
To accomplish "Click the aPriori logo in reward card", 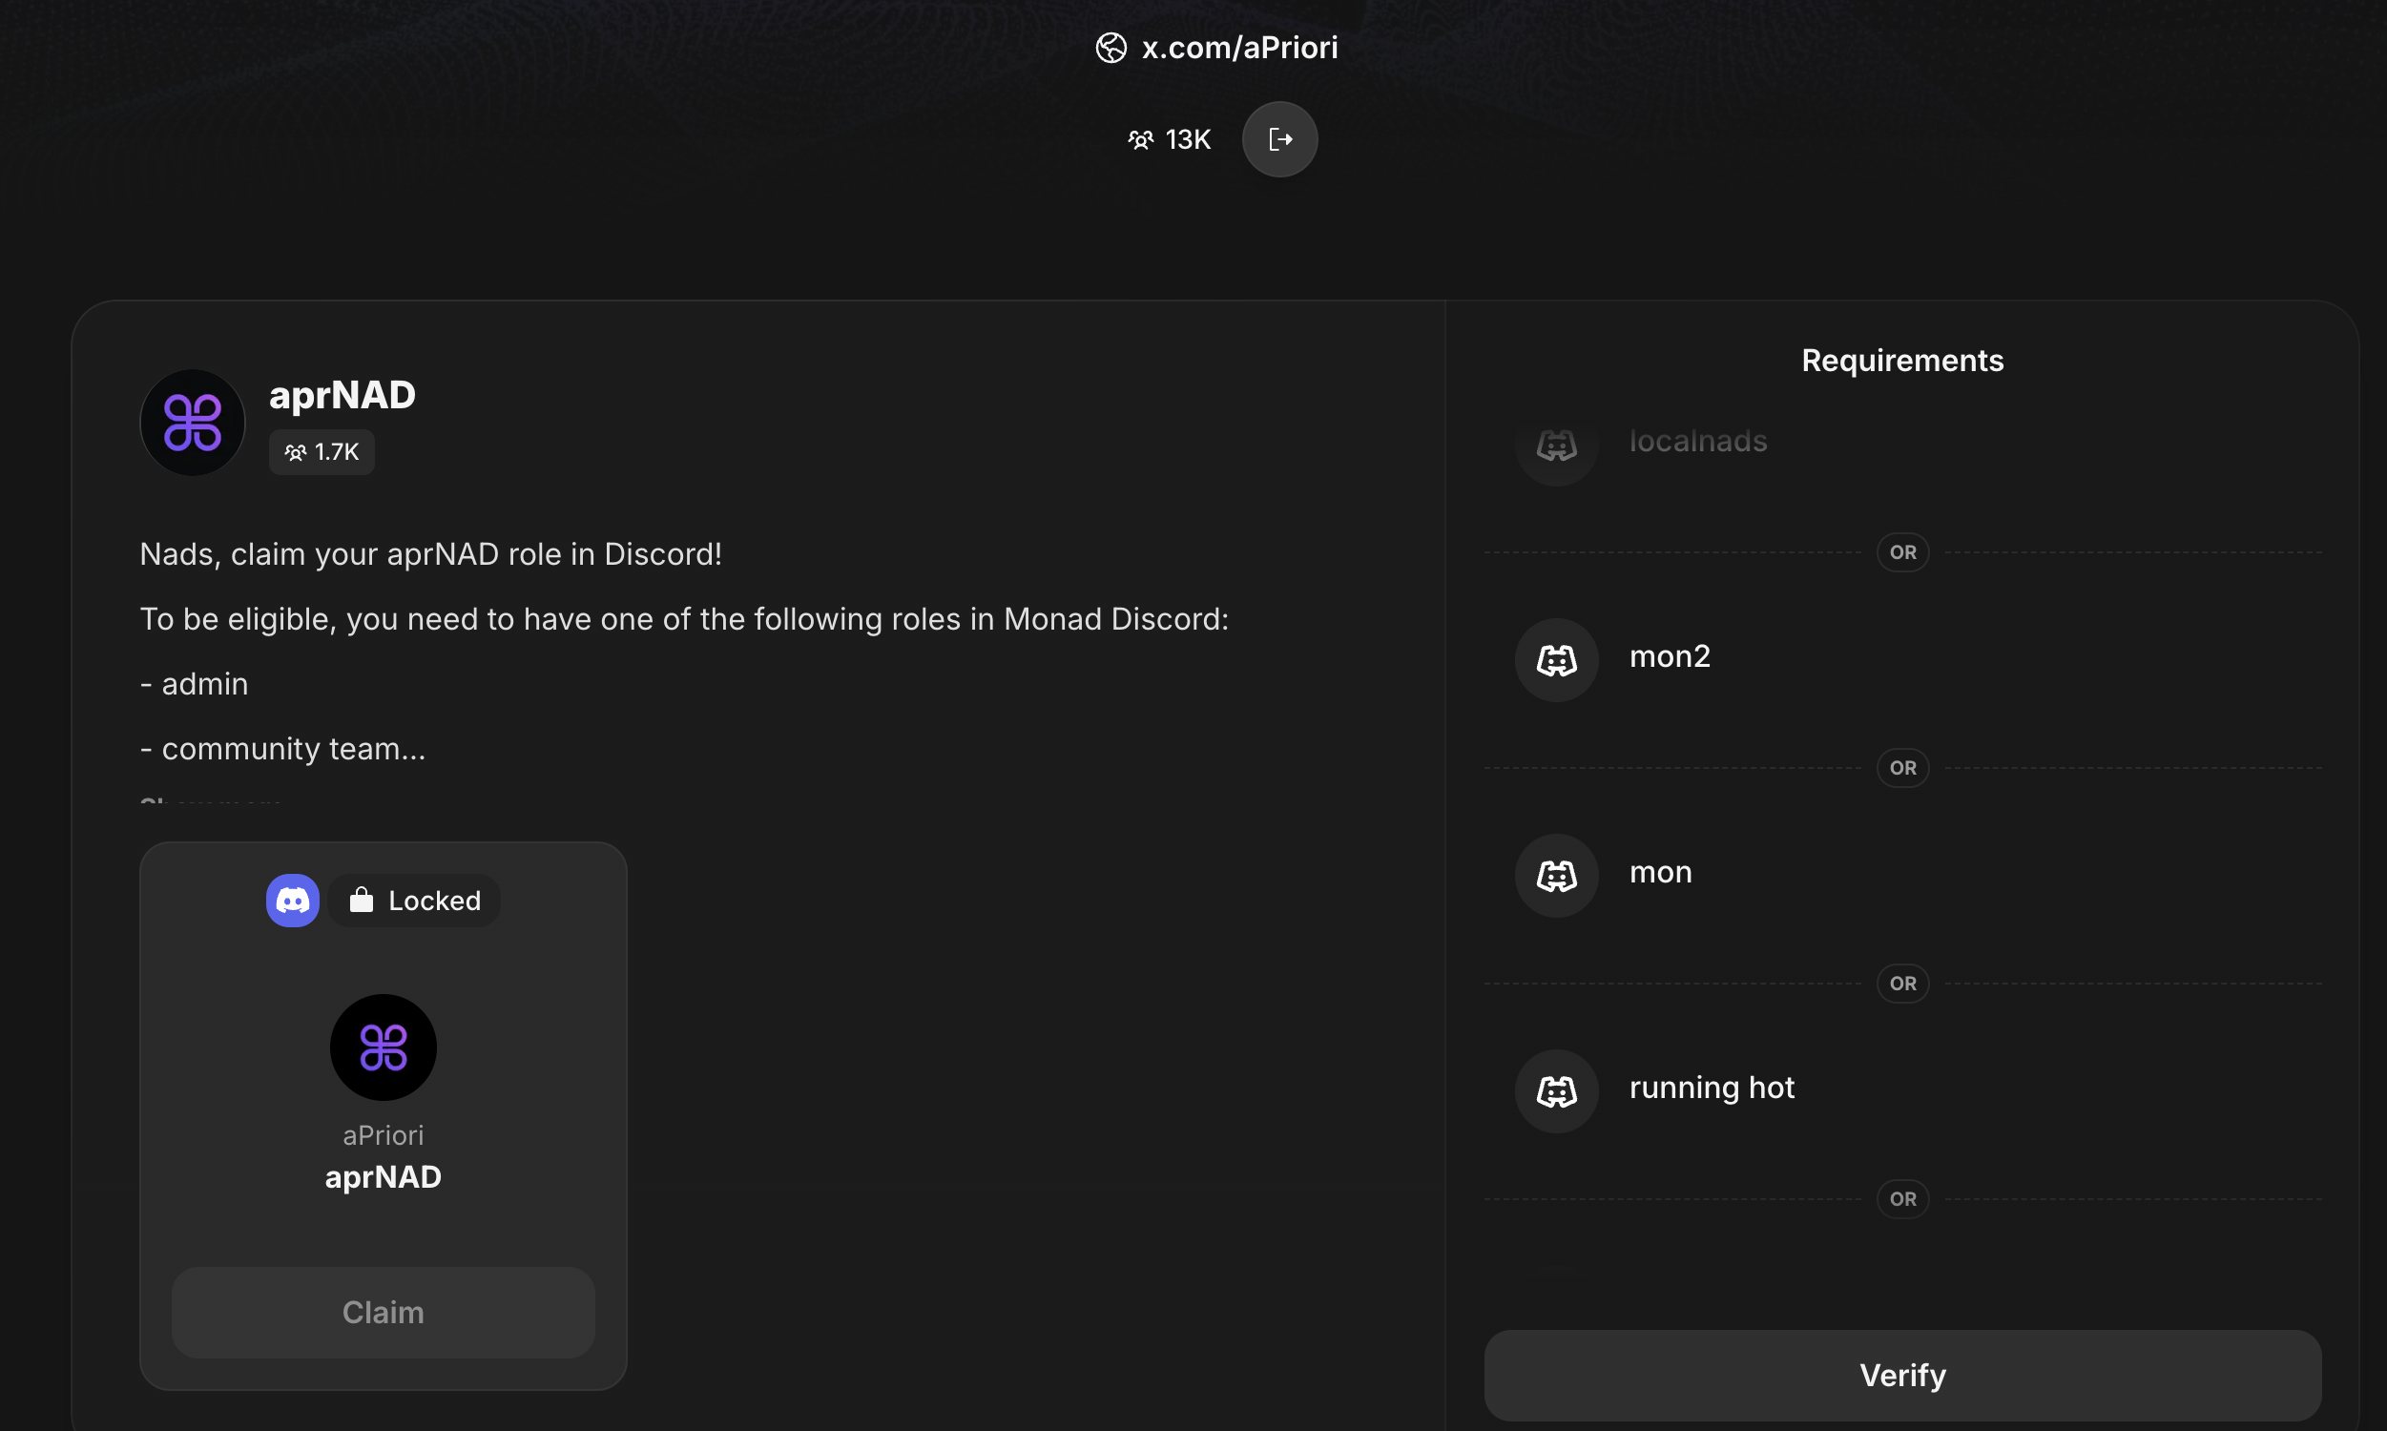I will [383, 1047].
